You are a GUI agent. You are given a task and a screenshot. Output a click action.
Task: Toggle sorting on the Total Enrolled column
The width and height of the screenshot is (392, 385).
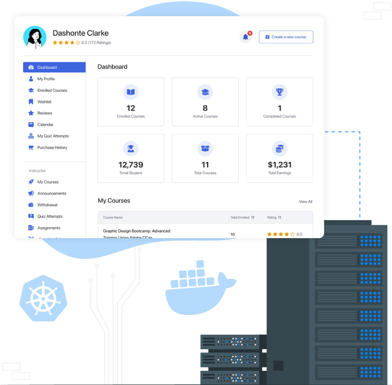point(252,217)
